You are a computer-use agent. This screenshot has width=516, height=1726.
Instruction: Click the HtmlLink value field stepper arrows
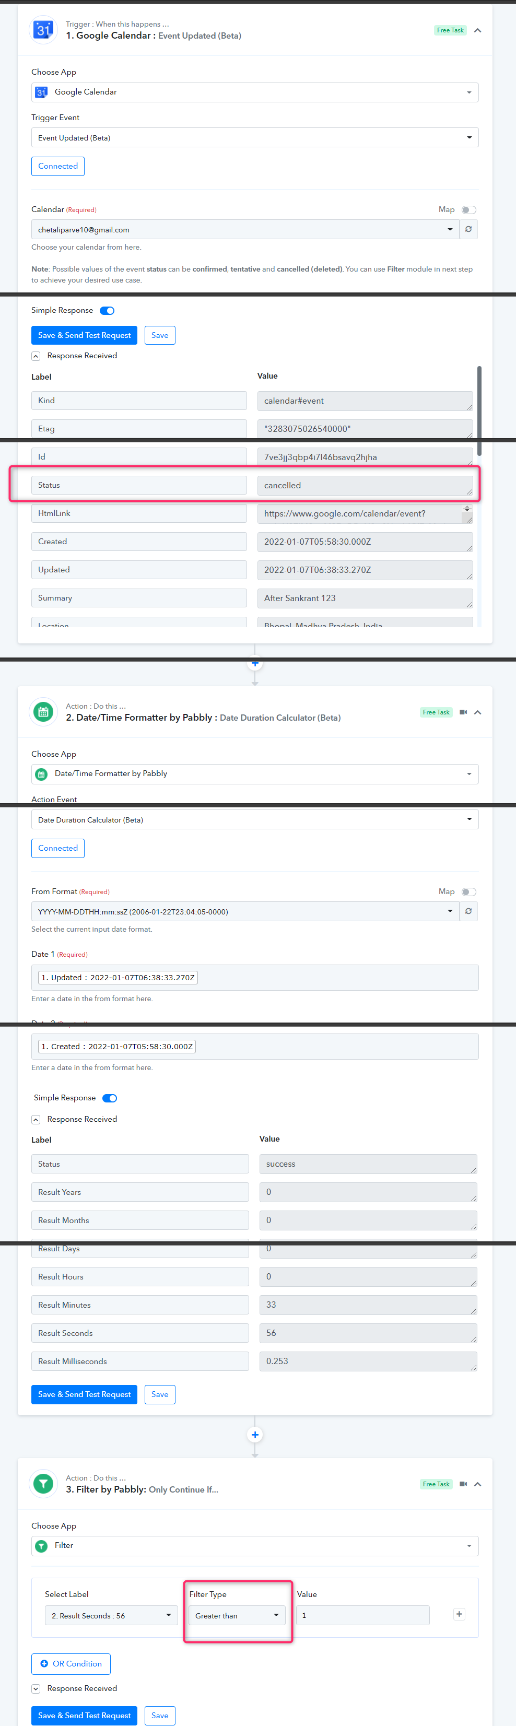(x=467, y=509)
